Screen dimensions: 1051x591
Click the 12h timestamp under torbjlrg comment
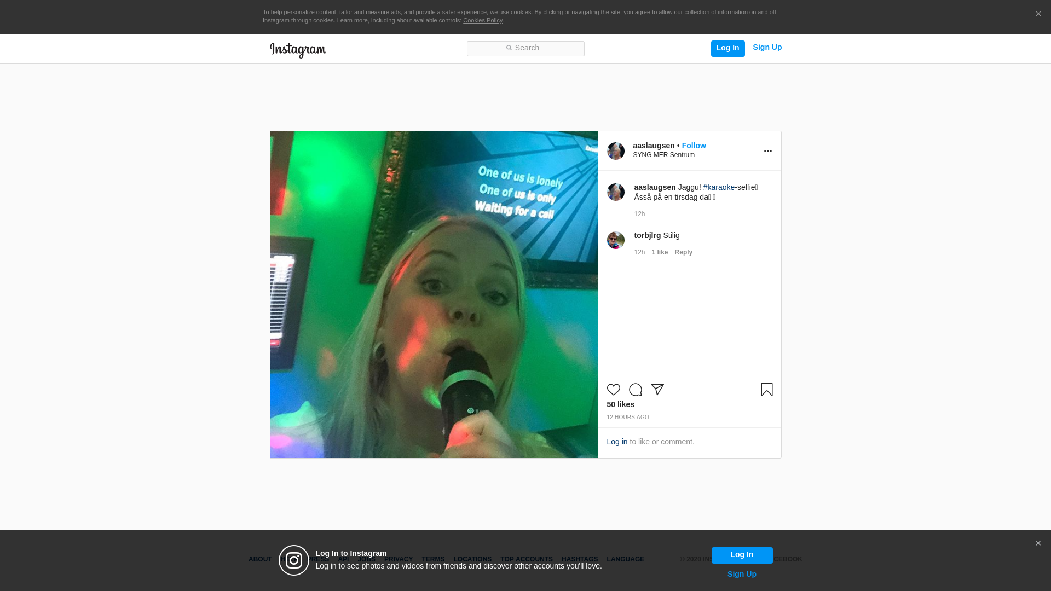[x=640, y=252]
